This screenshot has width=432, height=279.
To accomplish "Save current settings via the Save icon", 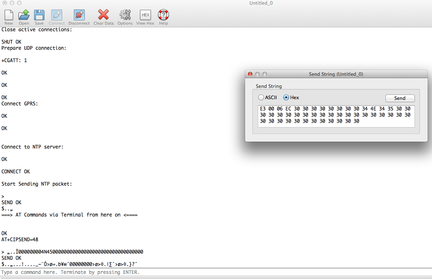I will [39, 16].
